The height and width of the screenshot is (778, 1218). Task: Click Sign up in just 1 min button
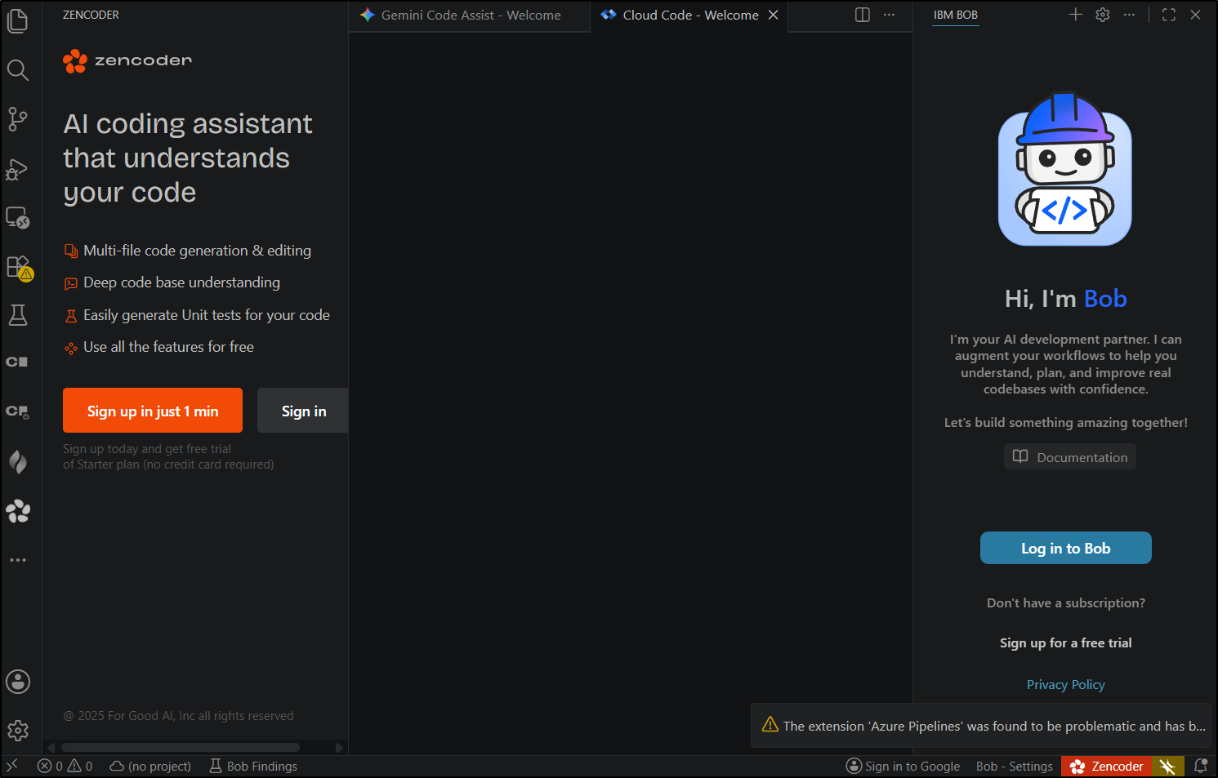click(x=153, y=411)
